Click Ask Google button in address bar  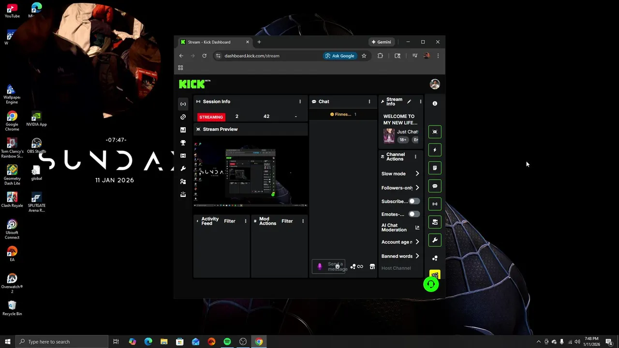coord(339,56)
